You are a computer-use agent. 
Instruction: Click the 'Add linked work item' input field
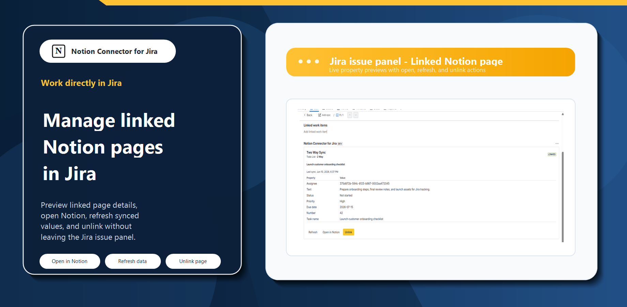point(315,132)
